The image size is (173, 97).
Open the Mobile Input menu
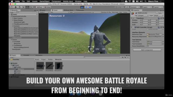[68, 1]
